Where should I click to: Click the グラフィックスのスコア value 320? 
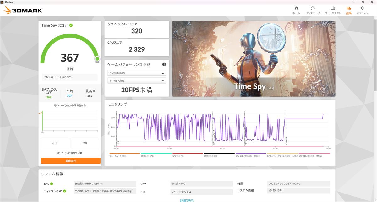[x=137, y=31]
